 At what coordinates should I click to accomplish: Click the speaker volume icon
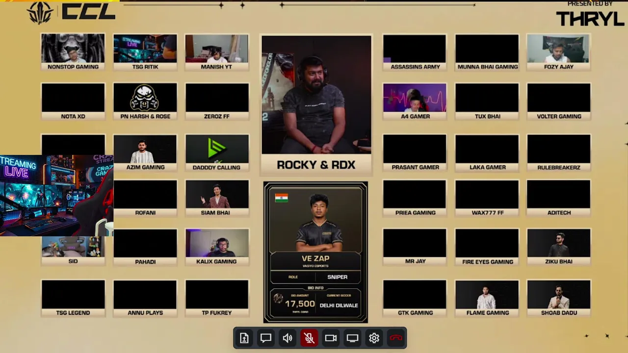coord(288,338)
